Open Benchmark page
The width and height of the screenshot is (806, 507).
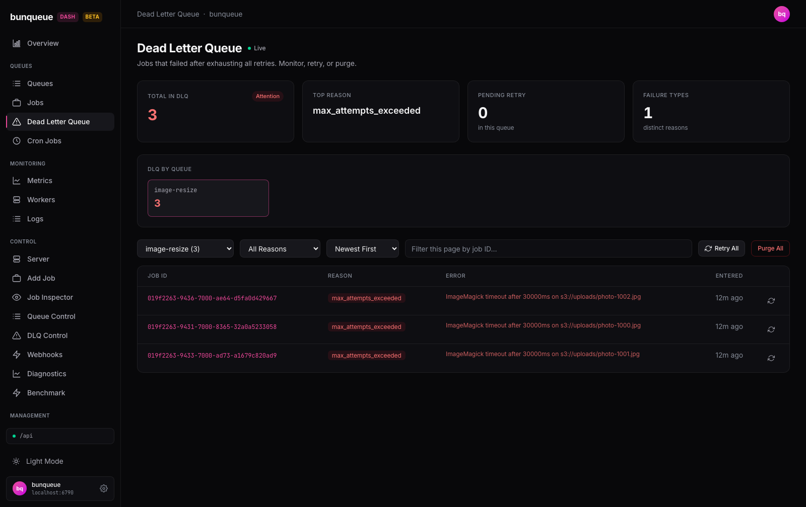coord(60,393)
